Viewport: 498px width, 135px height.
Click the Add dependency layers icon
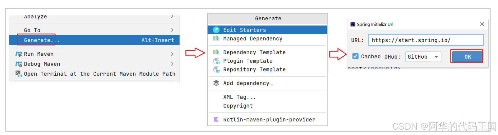click(x=216, y=83)
